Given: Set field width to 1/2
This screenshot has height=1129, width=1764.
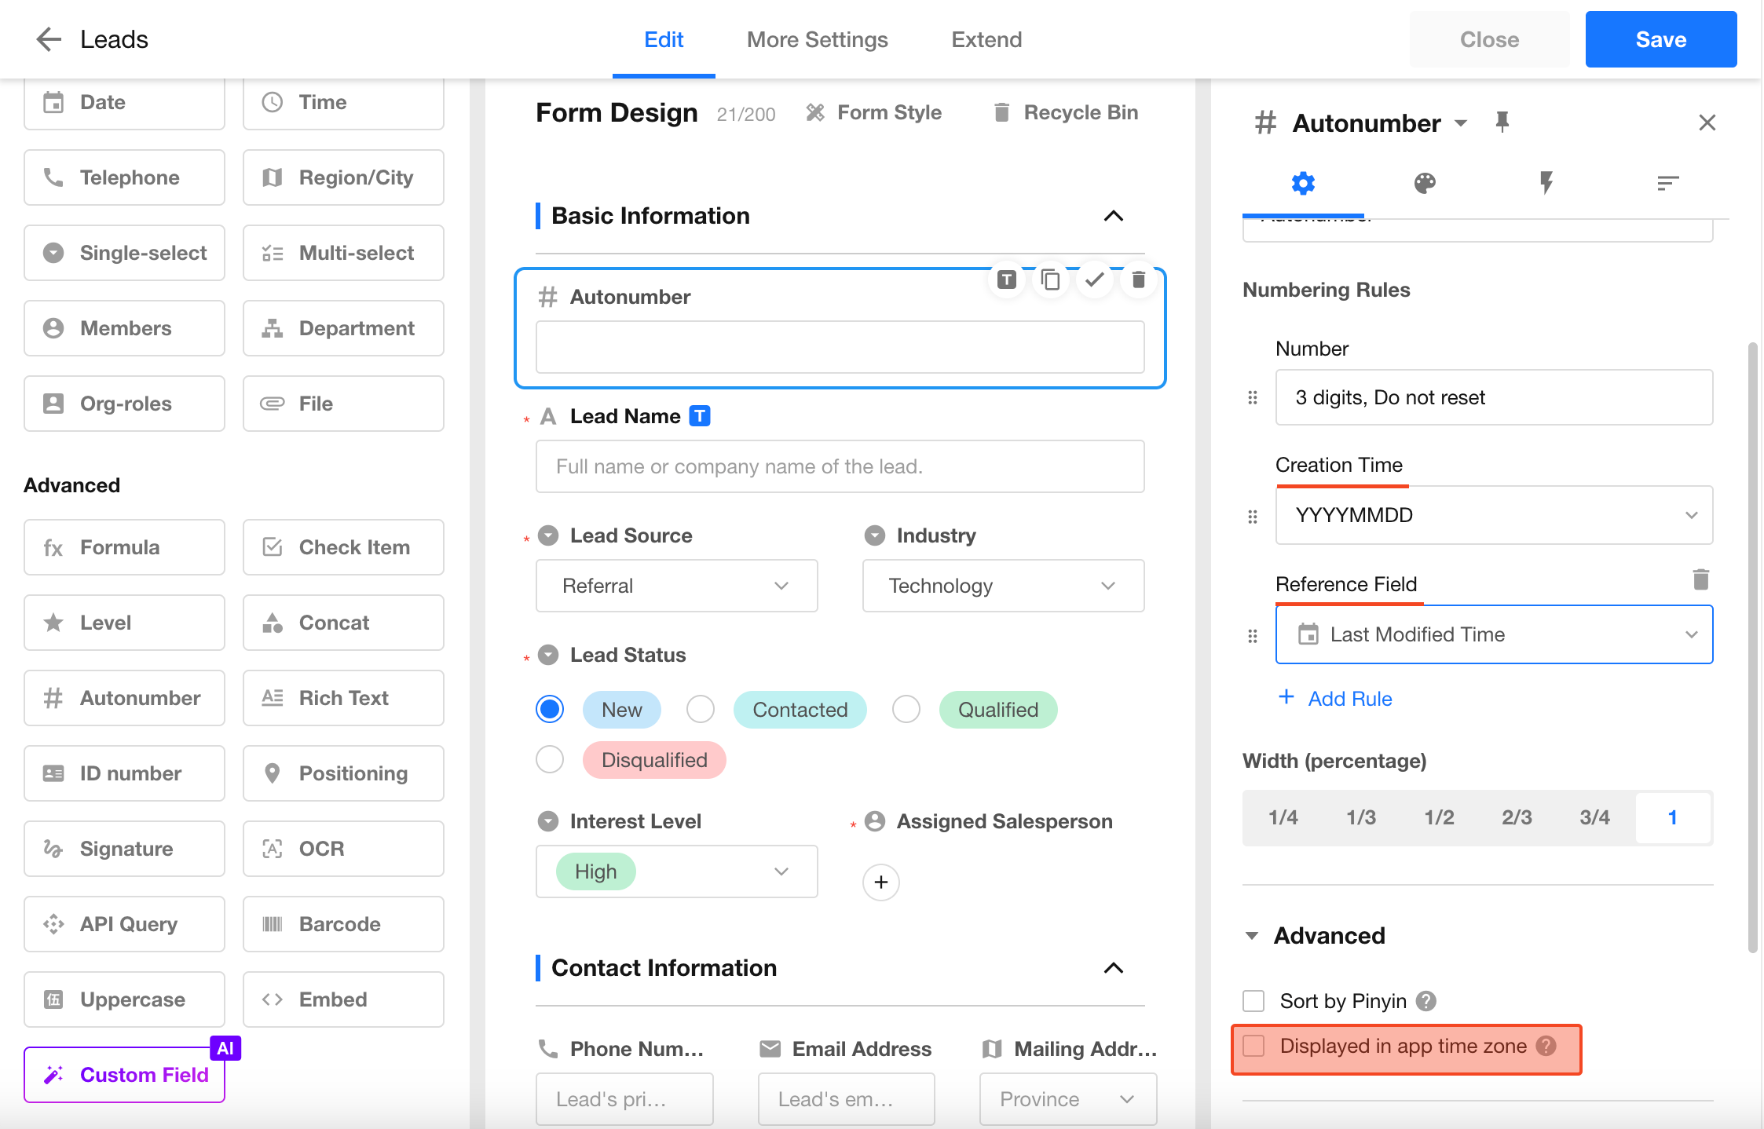Looking at the screenshot, I should click(1439, 817).
